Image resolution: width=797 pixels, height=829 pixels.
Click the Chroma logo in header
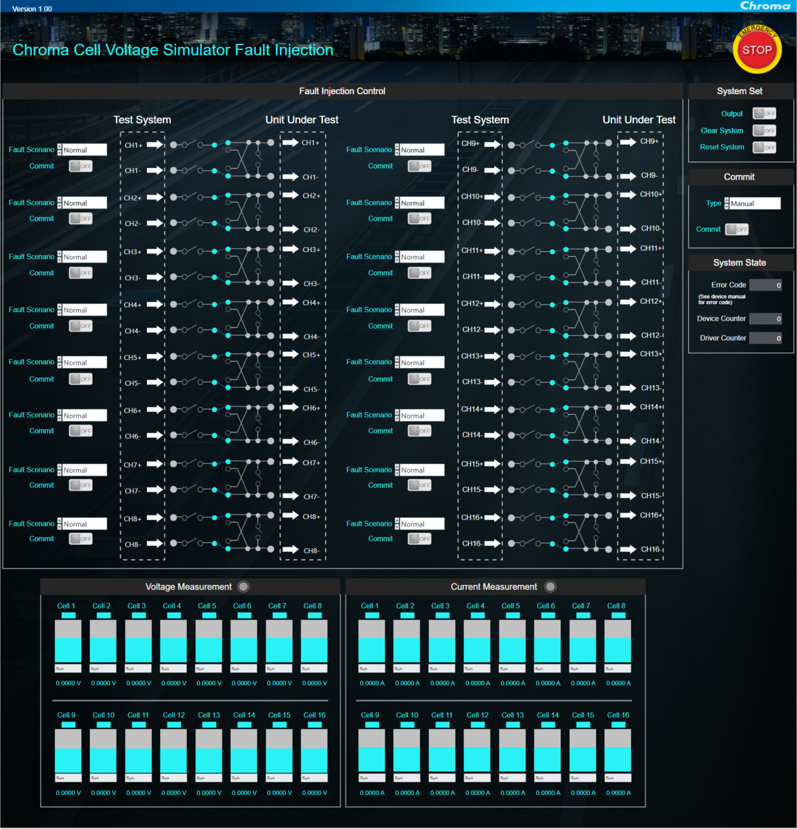764,6
